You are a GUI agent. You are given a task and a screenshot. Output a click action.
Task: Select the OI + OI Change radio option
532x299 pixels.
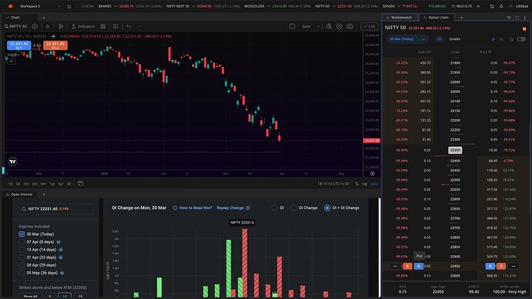coord(327,208)
